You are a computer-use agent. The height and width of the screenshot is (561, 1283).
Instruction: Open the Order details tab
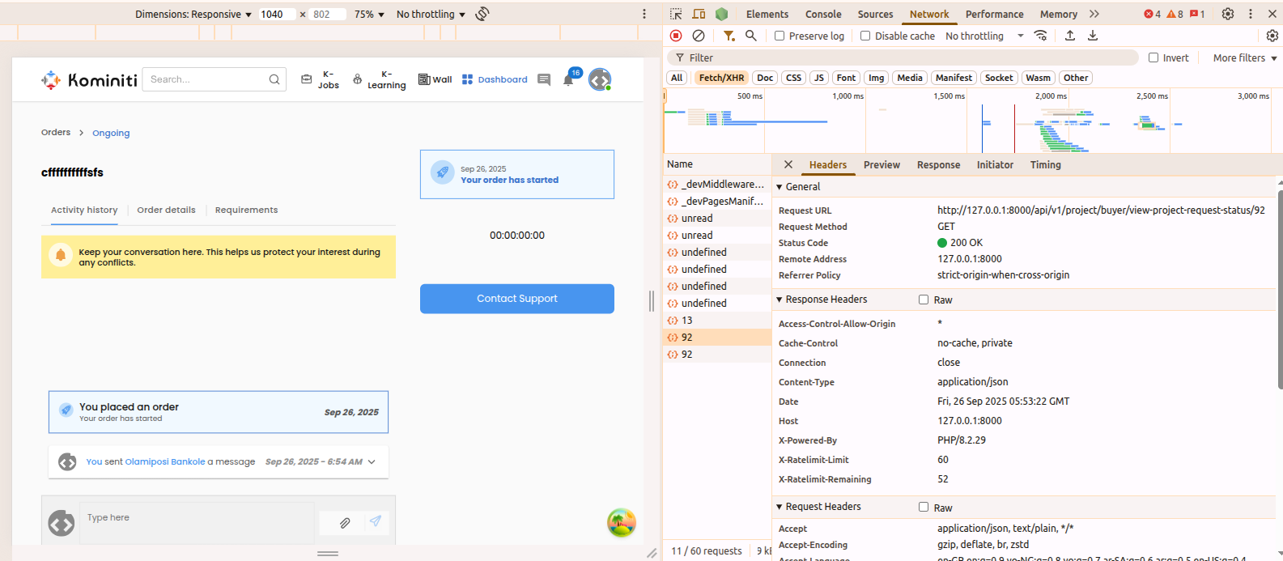pyautogui.click(x=166, y=210)
